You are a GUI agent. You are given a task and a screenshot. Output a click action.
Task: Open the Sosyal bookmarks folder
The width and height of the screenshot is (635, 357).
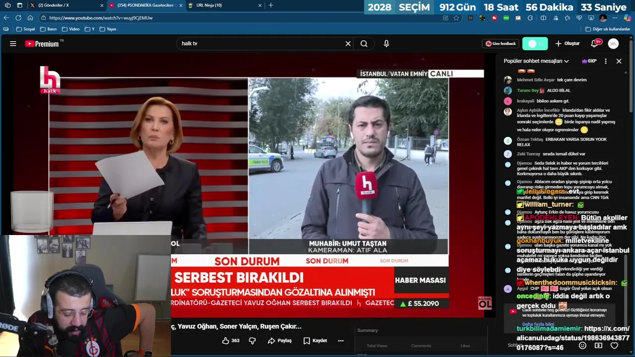(x=26, y=29)
